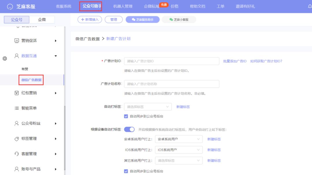Switch to the 公众号 tab

click(x=17, y=20)
